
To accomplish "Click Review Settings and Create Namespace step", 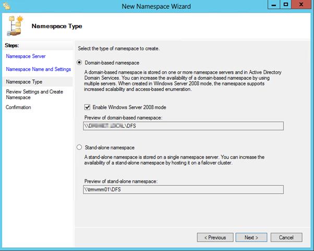I will (x=34, y=94).
